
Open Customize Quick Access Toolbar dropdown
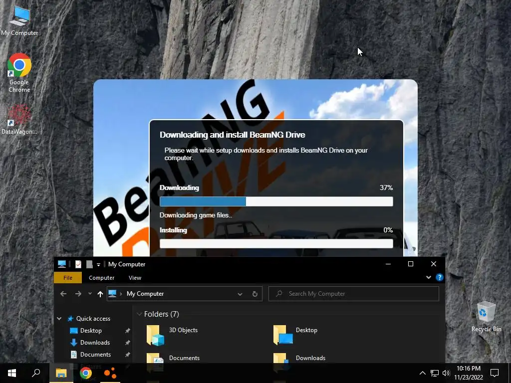(98, 264)
